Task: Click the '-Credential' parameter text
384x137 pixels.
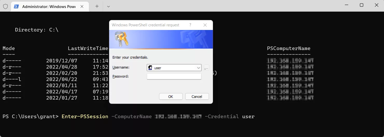Action: (x=222, y=117)
